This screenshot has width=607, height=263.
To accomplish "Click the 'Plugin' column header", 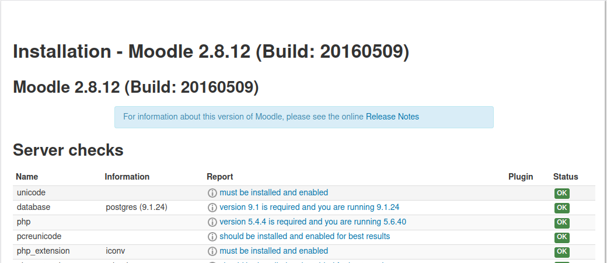I will pyautogui.click(x=521, y=177).
